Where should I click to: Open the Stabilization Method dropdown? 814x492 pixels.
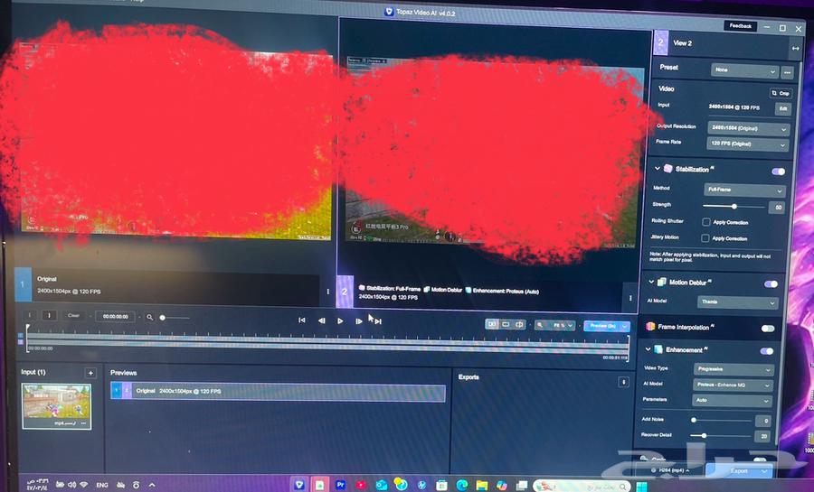[744, 190]
